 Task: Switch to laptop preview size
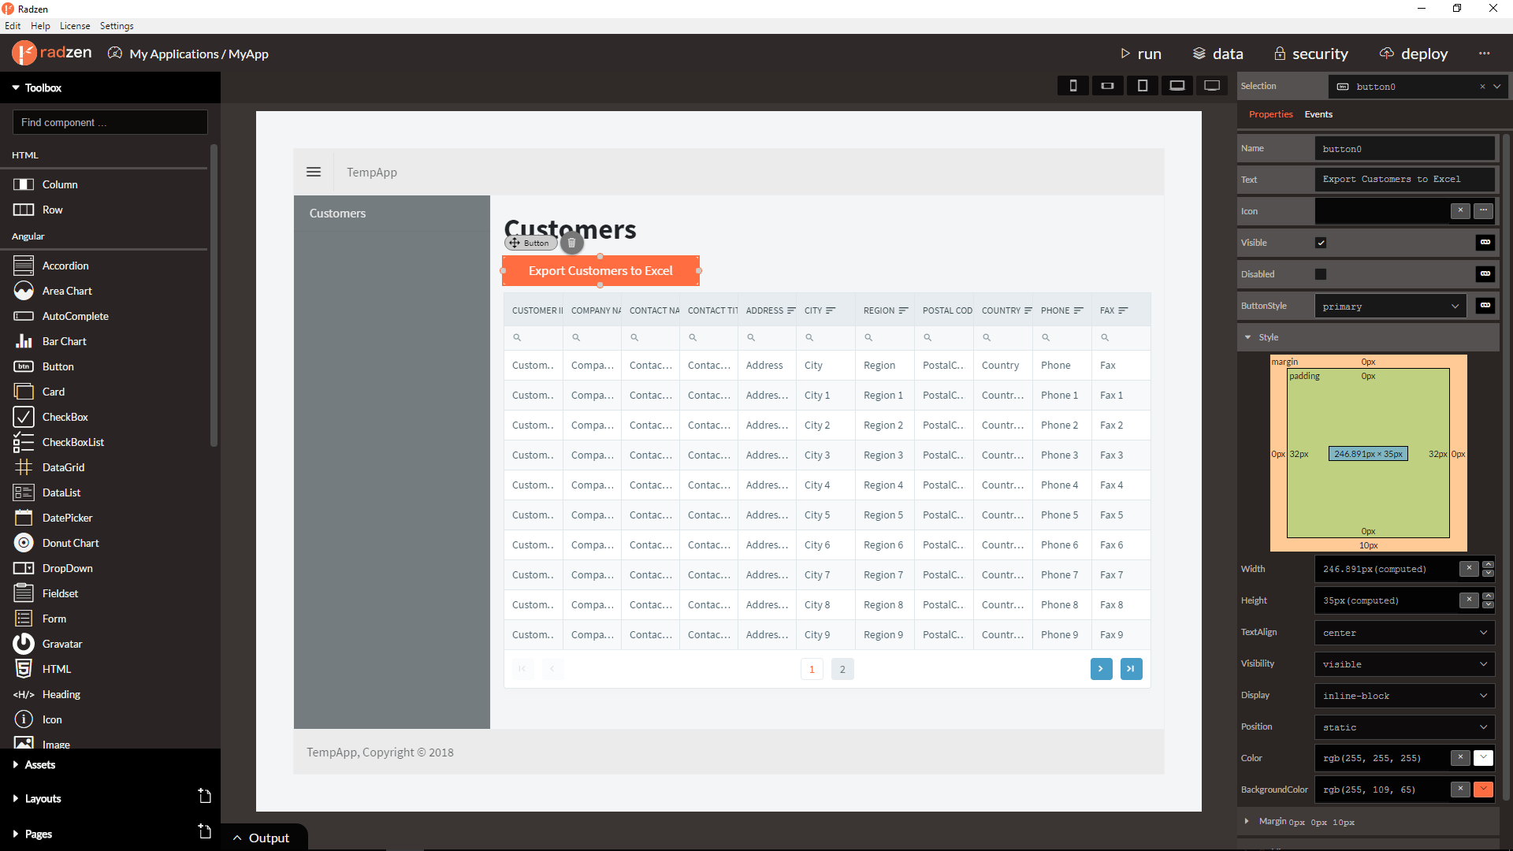tap(1177, 85)
